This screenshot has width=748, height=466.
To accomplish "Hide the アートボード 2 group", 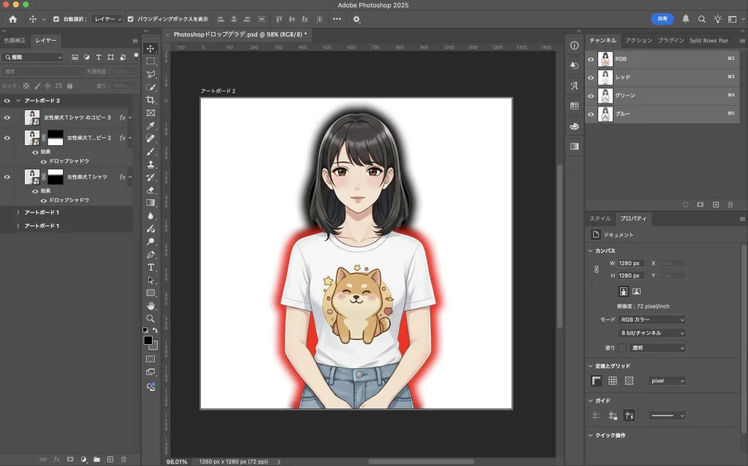I will (x=7, y=101).
